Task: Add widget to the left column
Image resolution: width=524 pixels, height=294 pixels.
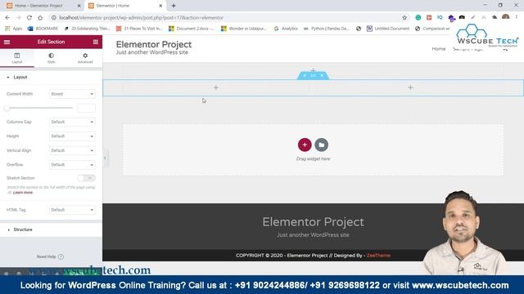Action: coord(216,87)
